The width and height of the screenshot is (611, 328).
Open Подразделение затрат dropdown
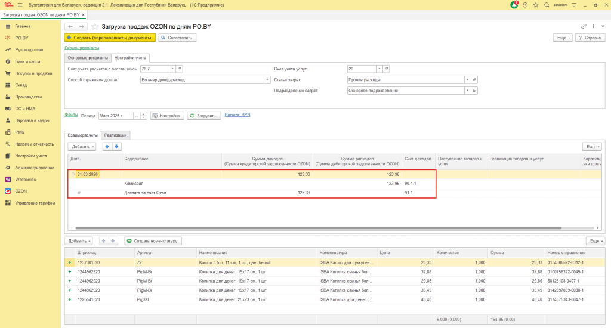coord(467,91)
